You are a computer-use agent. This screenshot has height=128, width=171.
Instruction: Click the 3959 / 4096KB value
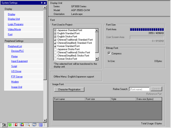156,33
